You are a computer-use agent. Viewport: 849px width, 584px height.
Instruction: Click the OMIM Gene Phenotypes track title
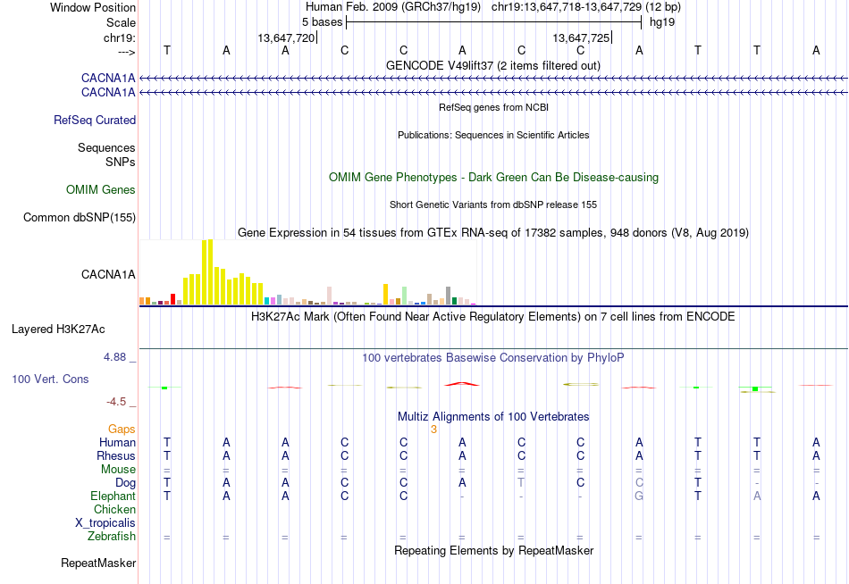click(x=494, y=177)
